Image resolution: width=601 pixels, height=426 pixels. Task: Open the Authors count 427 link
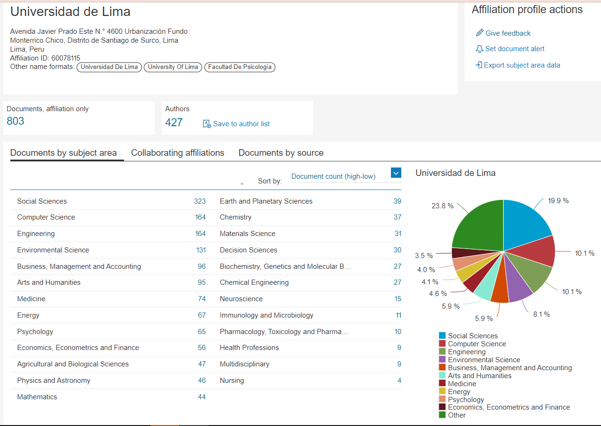click(174, 122)
